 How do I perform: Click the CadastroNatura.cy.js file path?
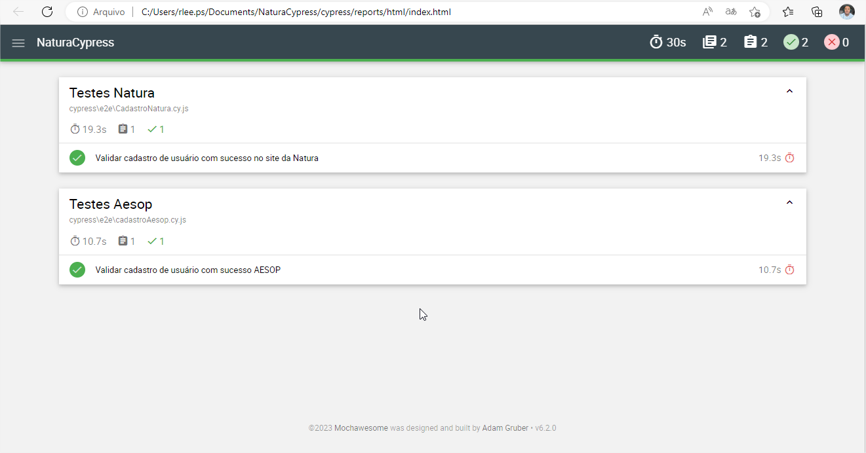point(129,109)
